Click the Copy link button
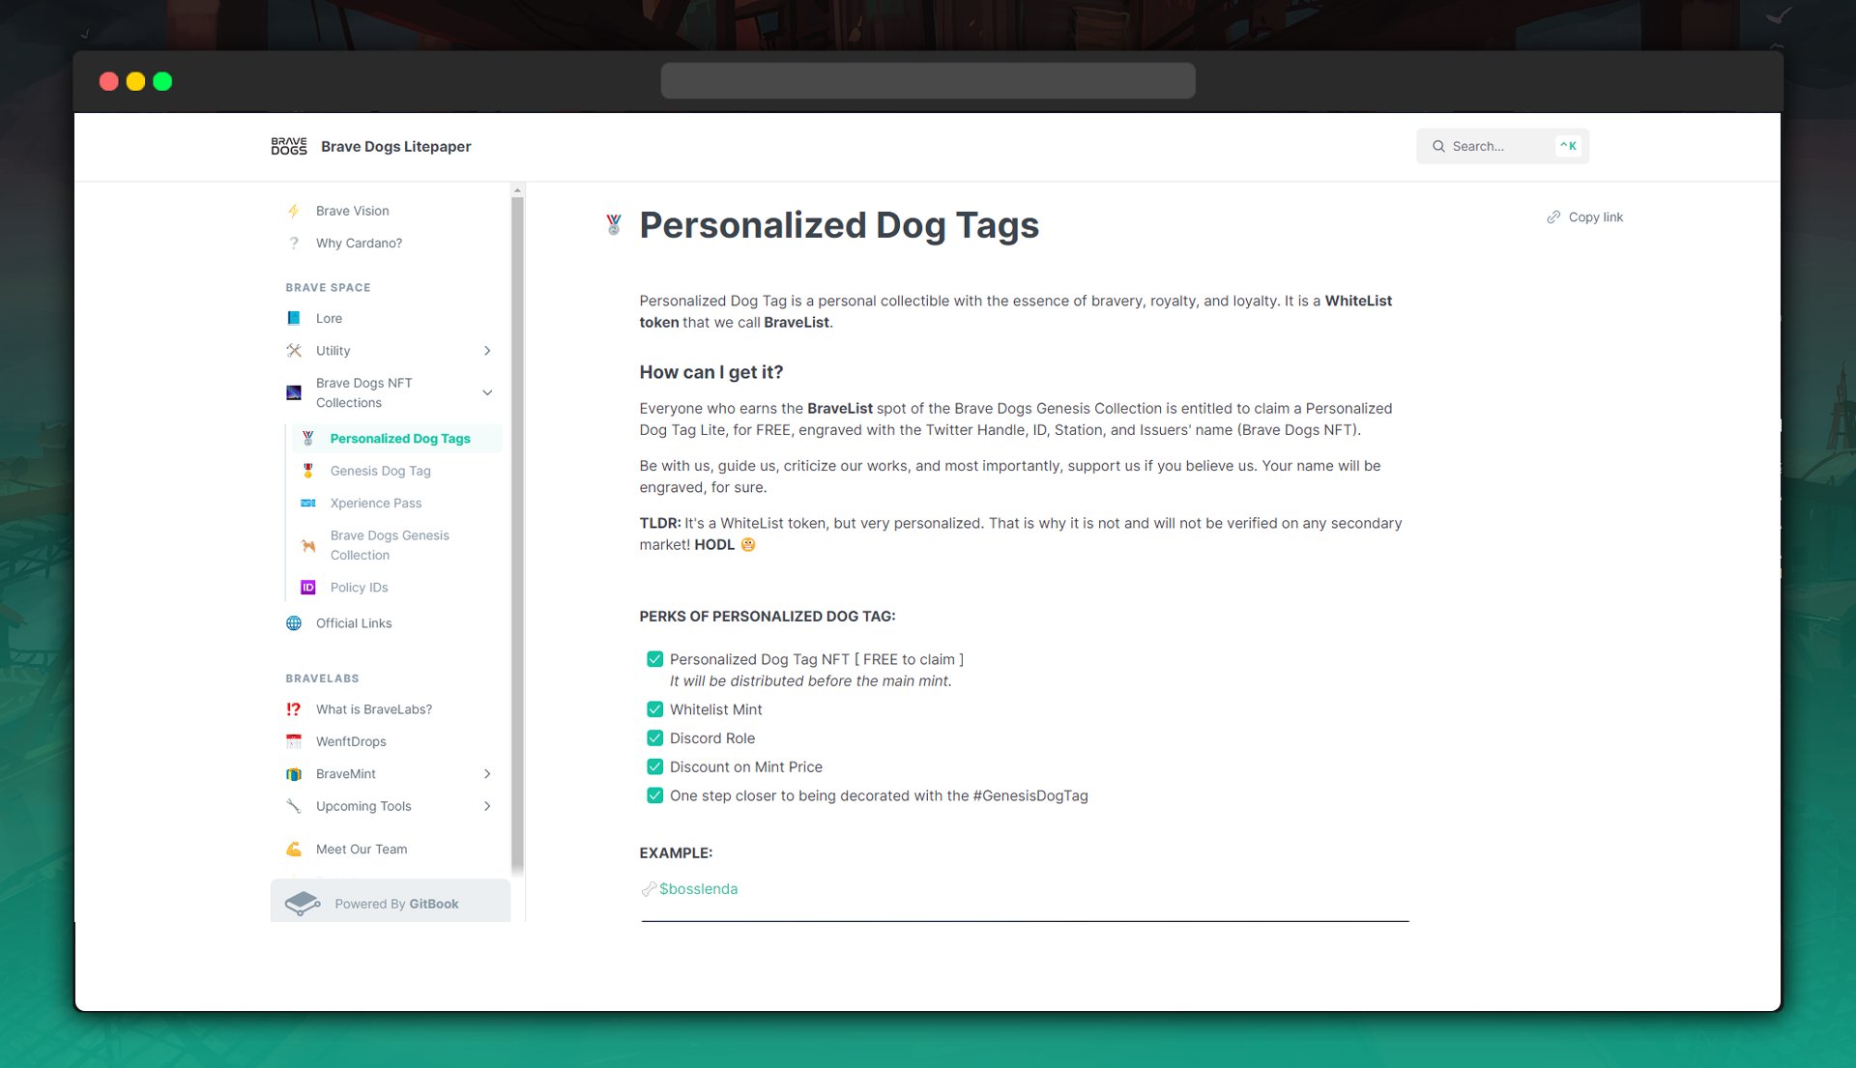 [1585, 217]
